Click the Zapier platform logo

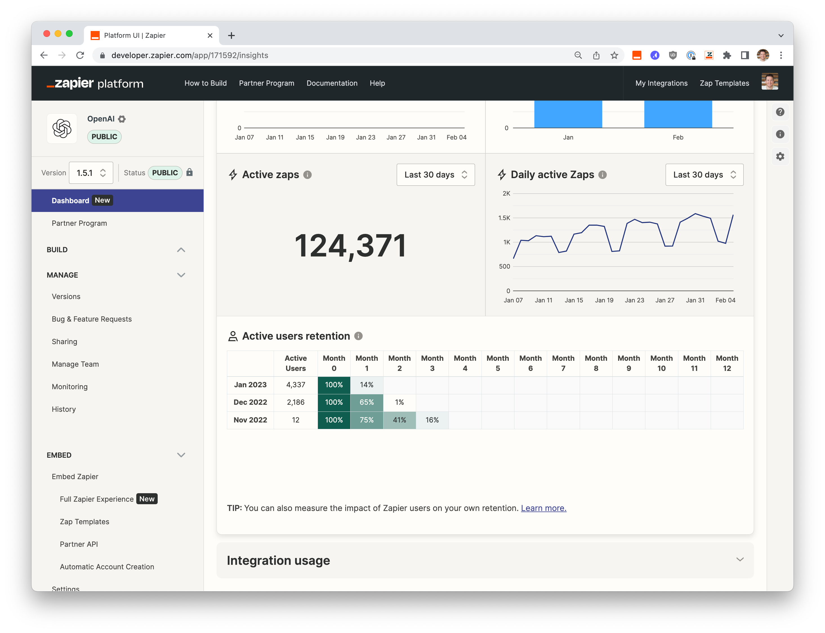click(95, 83)
